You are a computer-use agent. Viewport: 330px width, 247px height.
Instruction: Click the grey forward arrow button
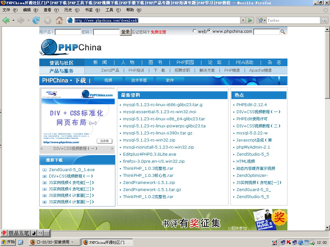21,20
